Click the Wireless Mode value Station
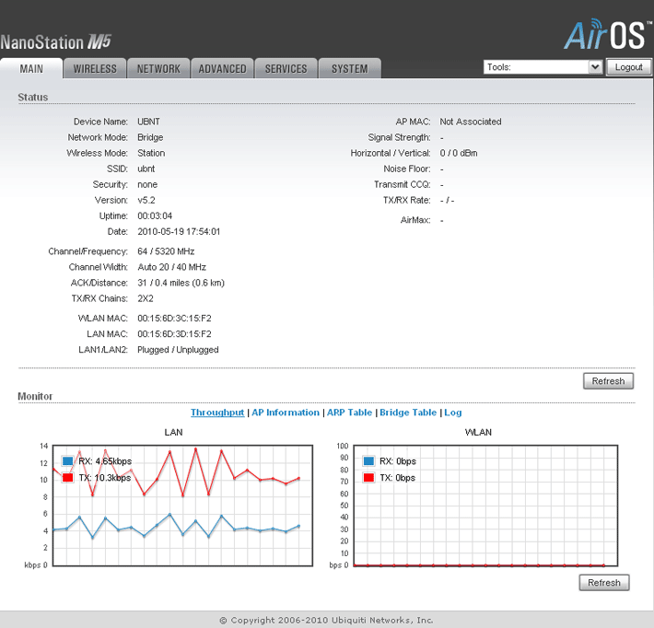The height and width of the screenshot is (628, 654). 151,153
